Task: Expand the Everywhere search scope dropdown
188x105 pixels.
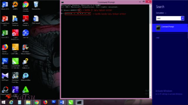Action: [161, 13]
